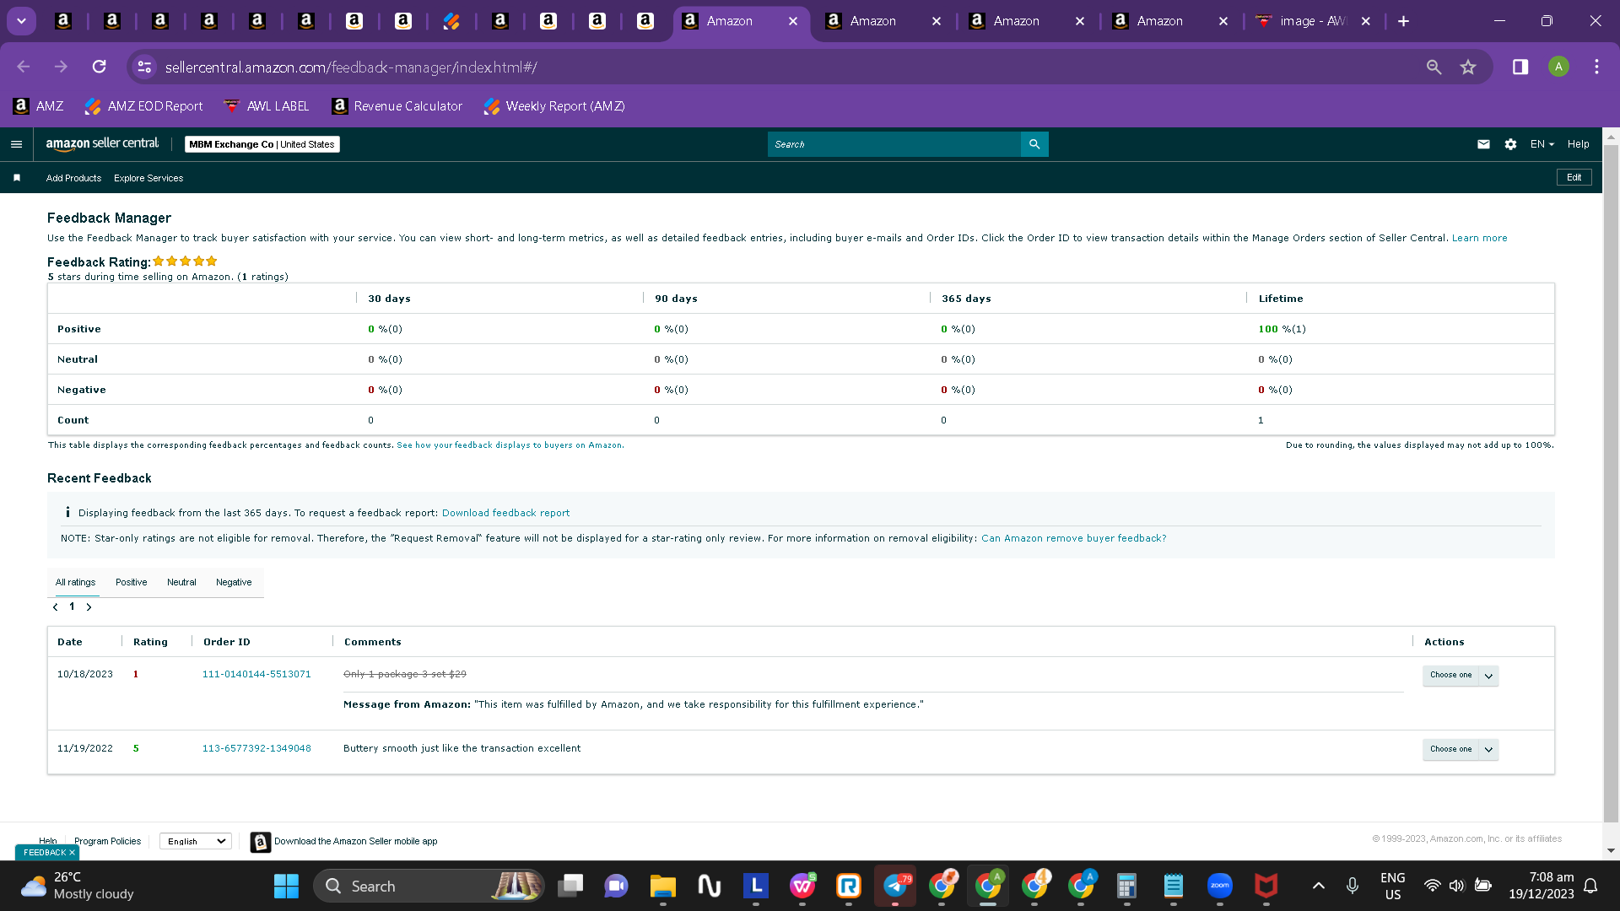Go to next feedback page arrow
This screenshot has width=1620, height=911.
click(x=89, y=607)
